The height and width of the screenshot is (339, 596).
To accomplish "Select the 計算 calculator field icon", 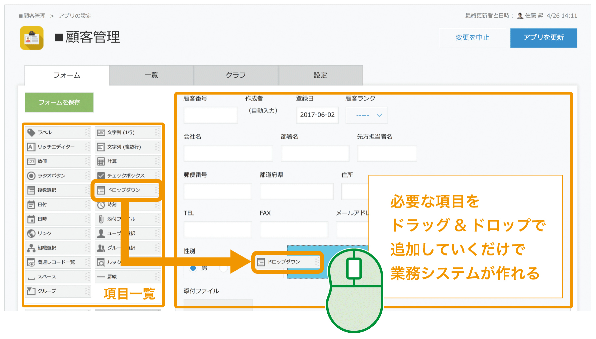I will [101, 162].
